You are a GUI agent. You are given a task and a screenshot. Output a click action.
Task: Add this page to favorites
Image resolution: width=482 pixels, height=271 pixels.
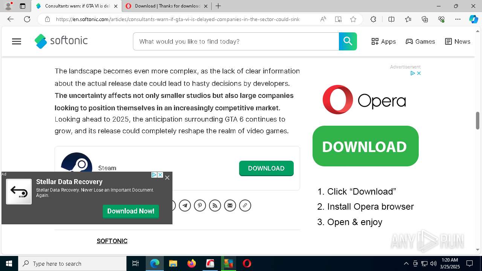pos(353,19)
